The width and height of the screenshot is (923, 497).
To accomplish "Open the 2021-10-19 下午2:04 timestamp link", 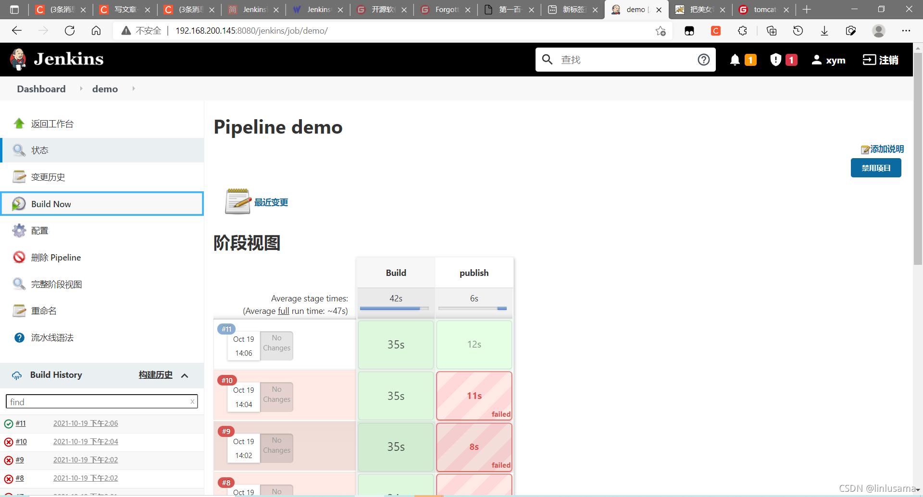I will tap(86, 442).
